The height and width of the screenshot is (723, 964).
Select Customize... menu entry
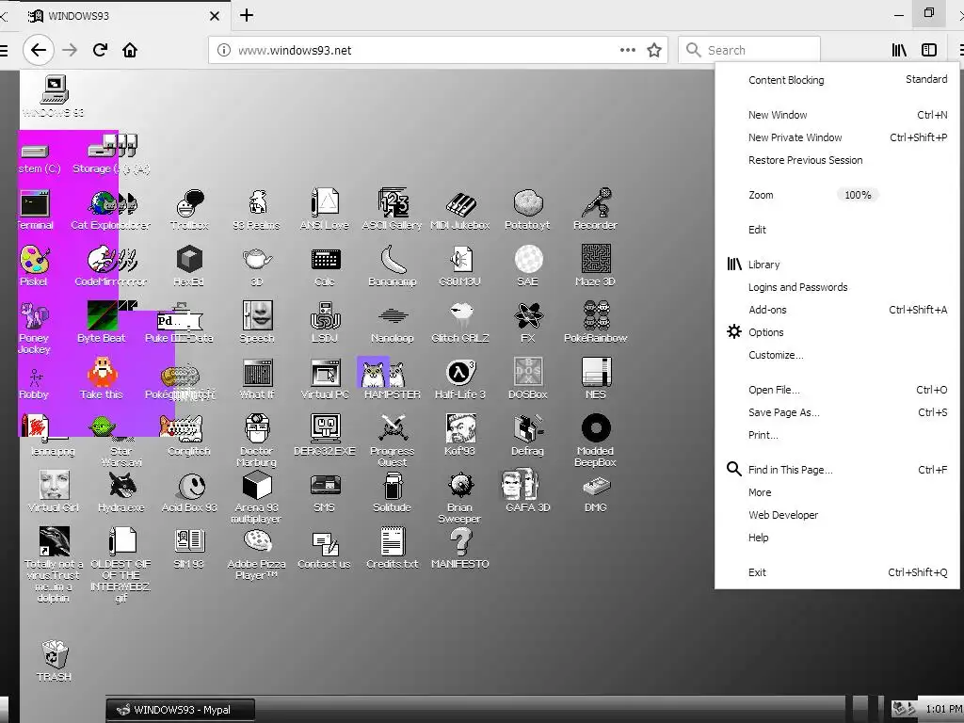pos(837,355)
